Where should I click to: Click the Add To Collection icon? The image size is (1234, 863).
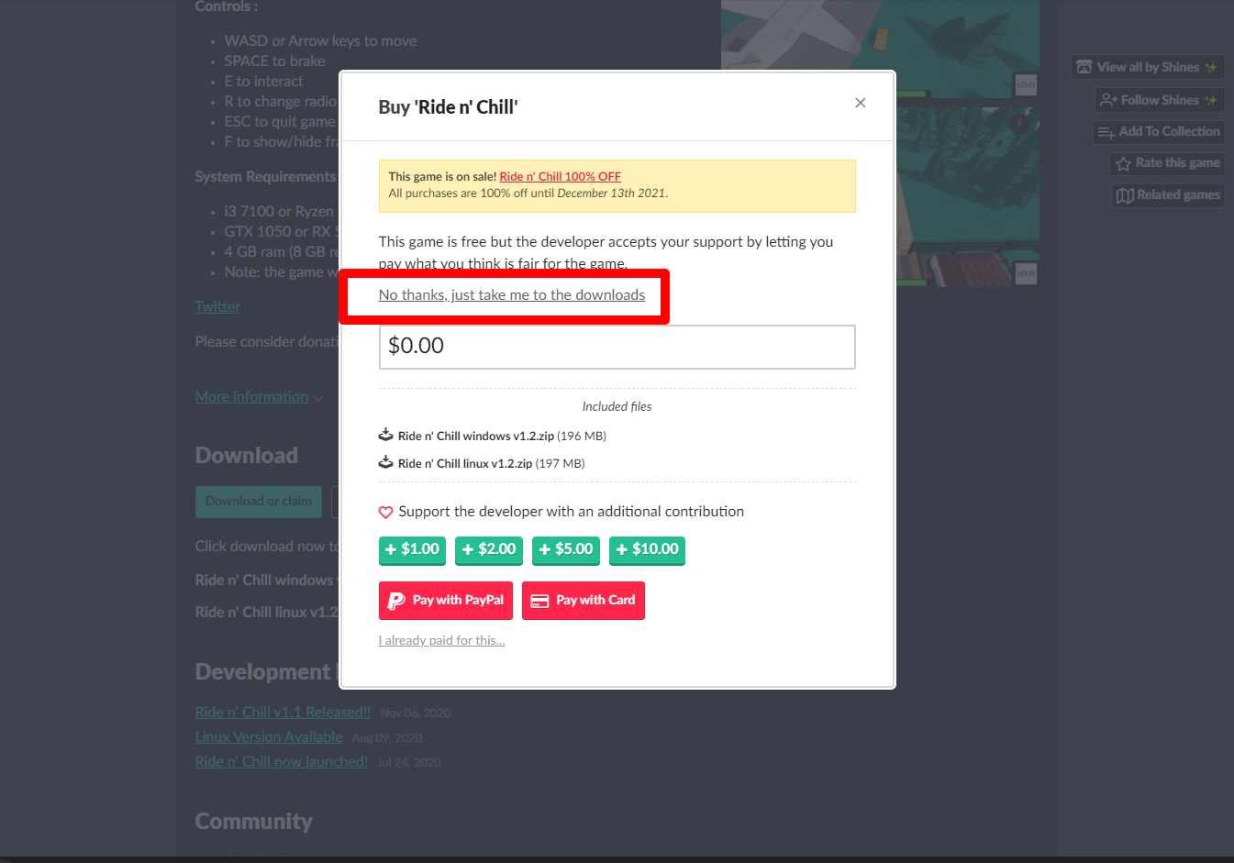1106,132
